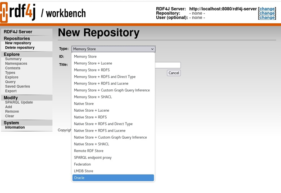The width and height of the screenshot is (281, 193).
Task: Change the RDF4J Server URL link
Action: [x=267, y=9]
